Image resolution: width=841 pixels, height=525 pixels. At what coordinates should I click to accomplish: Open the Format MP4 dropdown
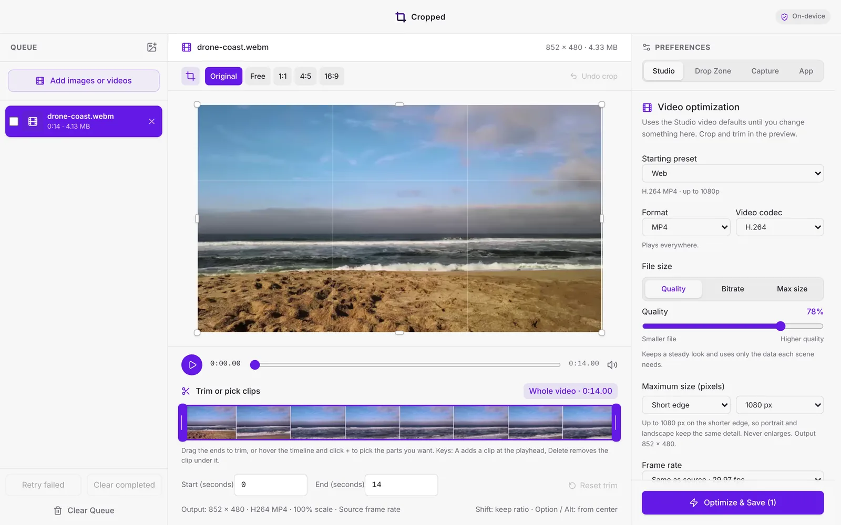coord(686,227)
